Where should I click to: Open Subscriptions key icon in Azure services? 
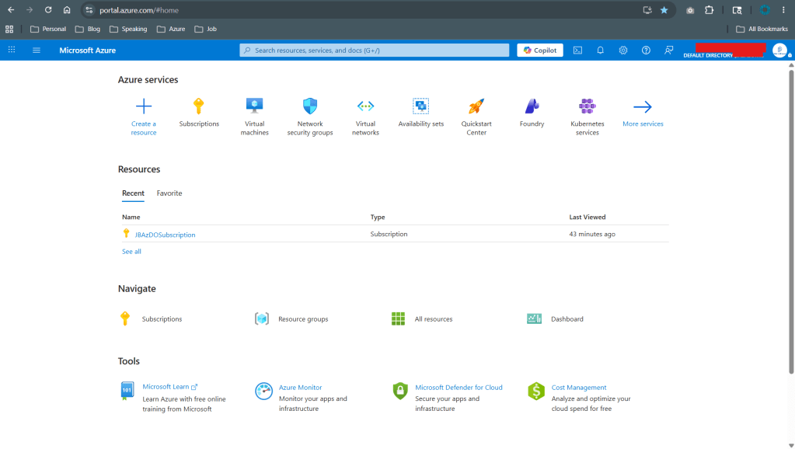(x=199, y=106)
